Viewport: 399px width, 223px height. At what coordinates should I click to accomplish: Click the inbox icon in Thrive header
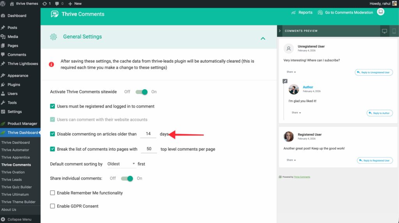coord(381,12)
